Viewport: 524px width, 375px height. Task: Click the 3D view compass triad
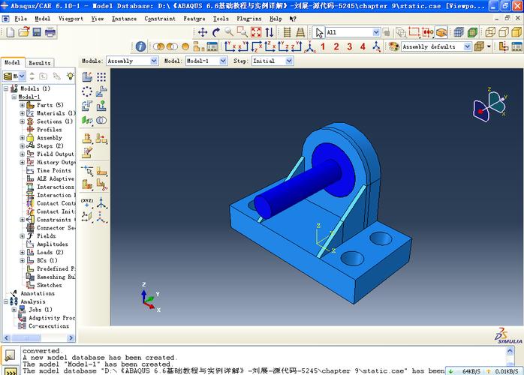click(489, 105)
